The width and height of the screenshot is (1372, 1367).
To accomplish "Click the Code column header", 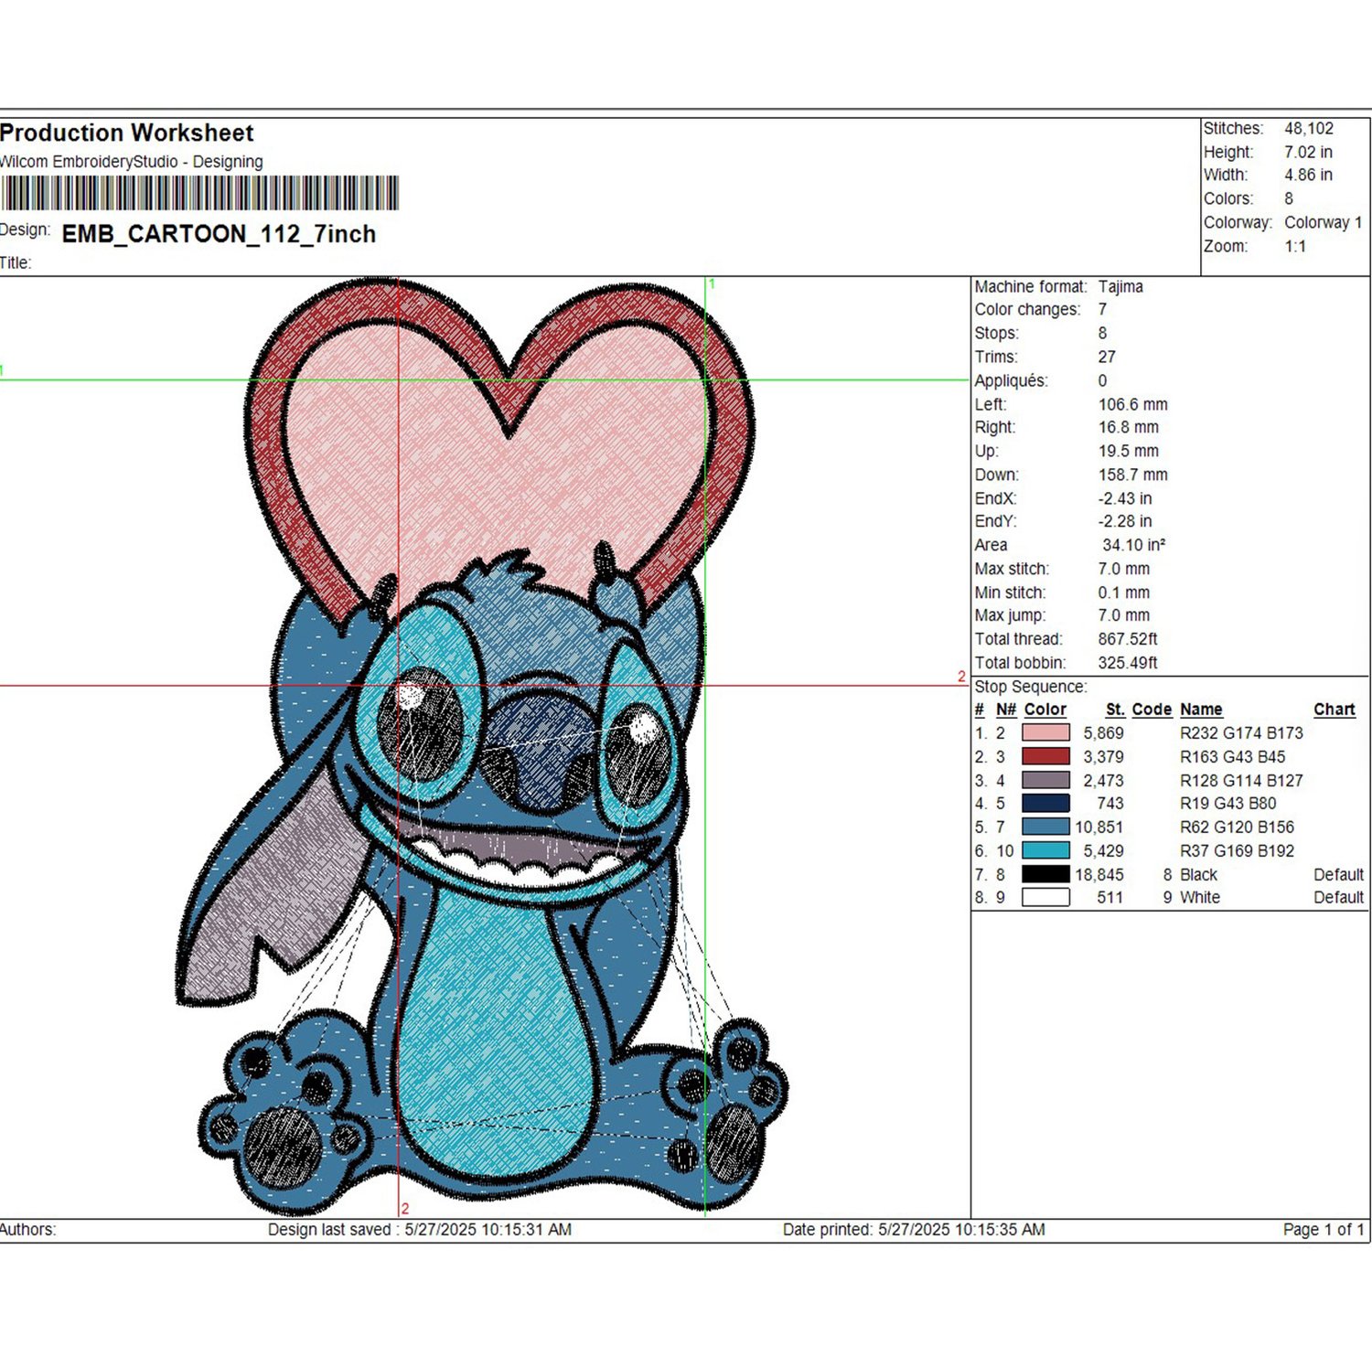I will [x=1152, y=710].
